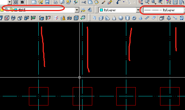Open the ByLayer color dropdown arrow

(138, 10)
